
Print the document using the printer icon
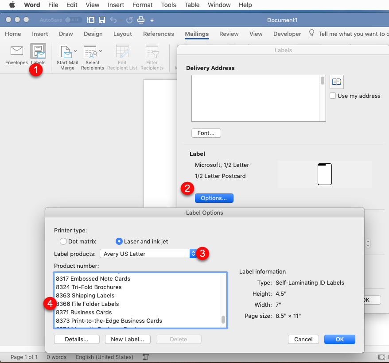click(140, 20)
